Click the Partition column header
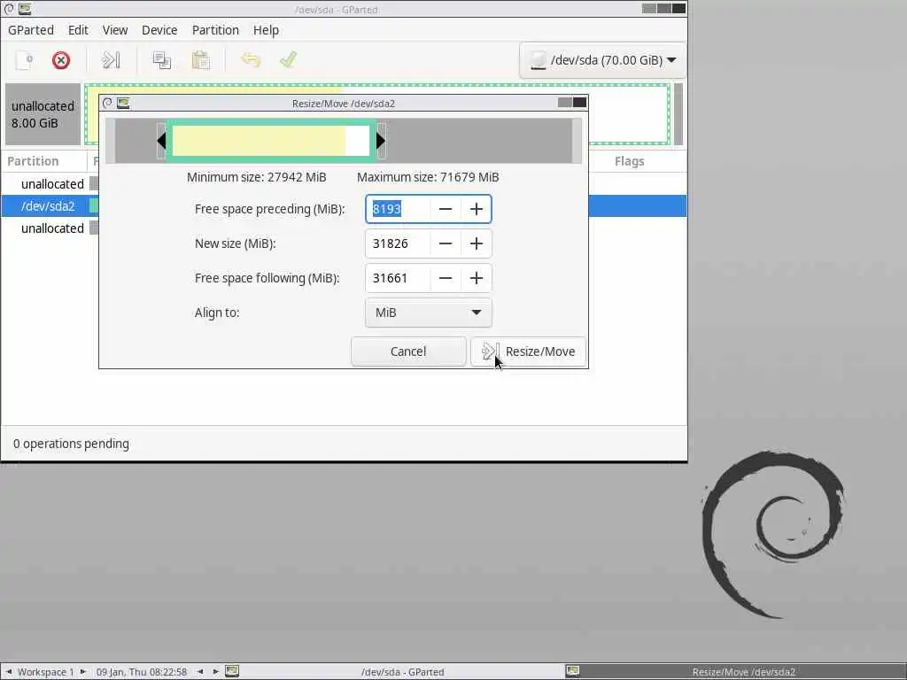Screen dimensions: 907x680 click(33, 161)
